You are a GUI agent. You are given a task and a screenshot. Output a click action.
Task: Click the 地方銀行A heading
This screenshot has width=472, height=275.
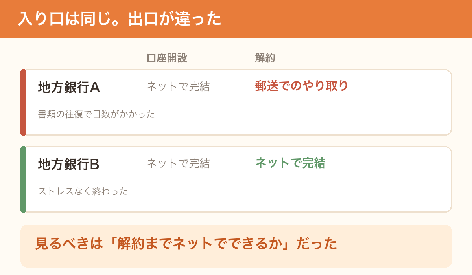tap(69, 87)
